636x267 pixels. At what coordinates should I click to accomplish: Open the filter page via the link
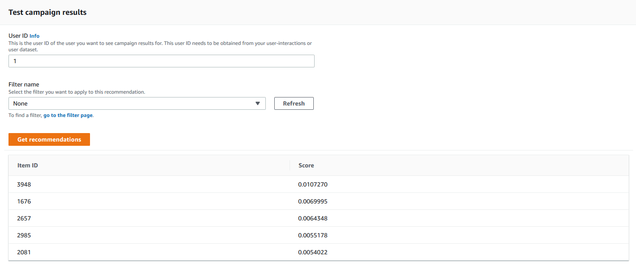(x=68, y=115)
